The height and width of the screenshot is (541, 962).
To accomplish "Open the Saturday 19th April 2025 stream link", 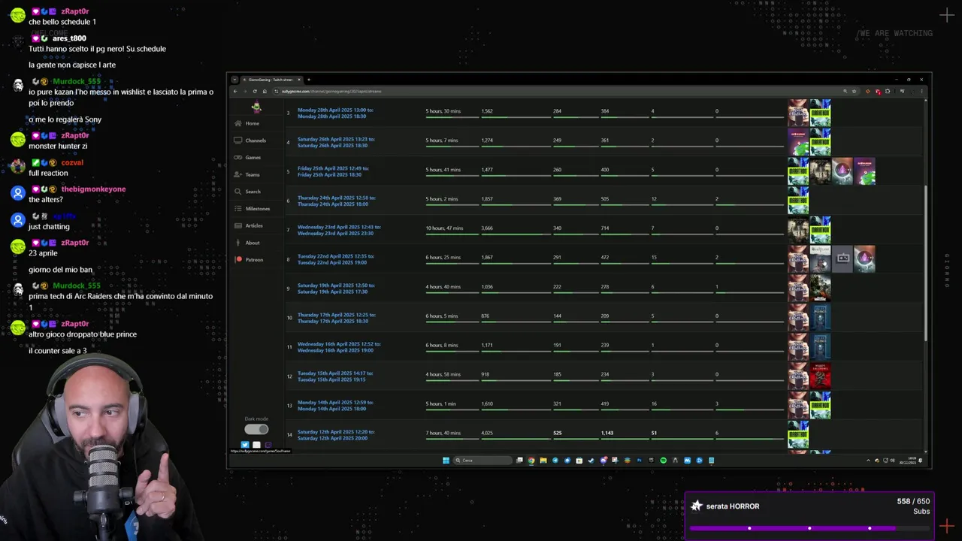I will point(336,289).
